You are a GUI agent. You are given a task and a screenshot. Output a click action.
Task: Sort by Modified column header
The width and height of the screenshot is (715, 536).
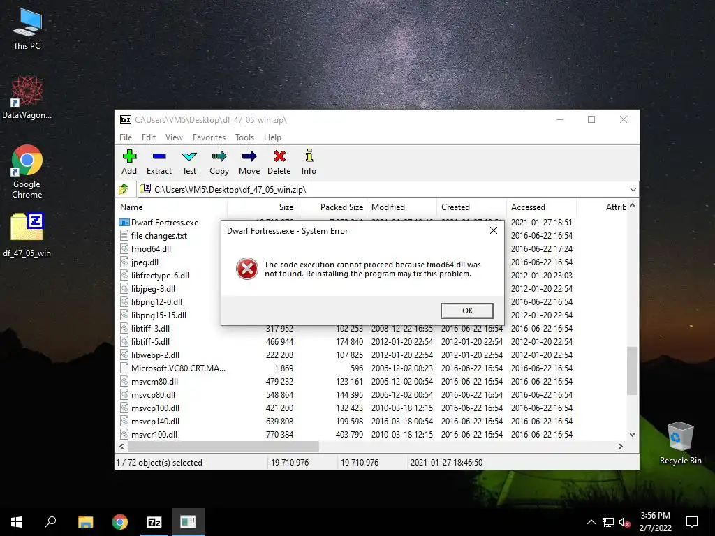[x=402, y=207]
